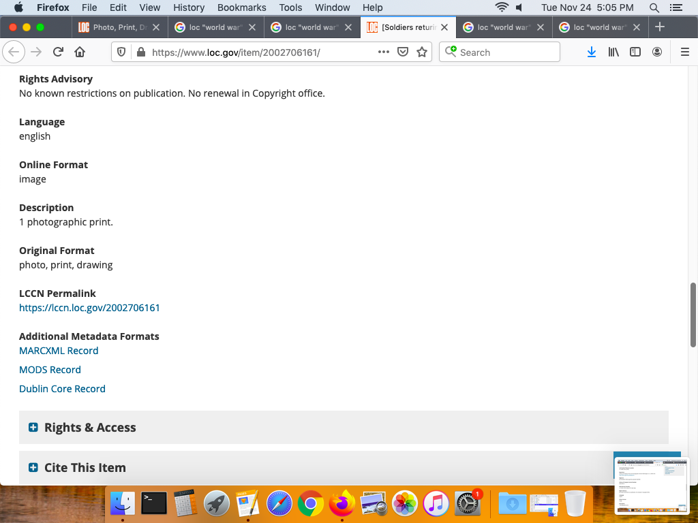The height and width of the screenshot is (523, 698).
Task: Open the Library icon in toolbar
Action: pos(613,52)
